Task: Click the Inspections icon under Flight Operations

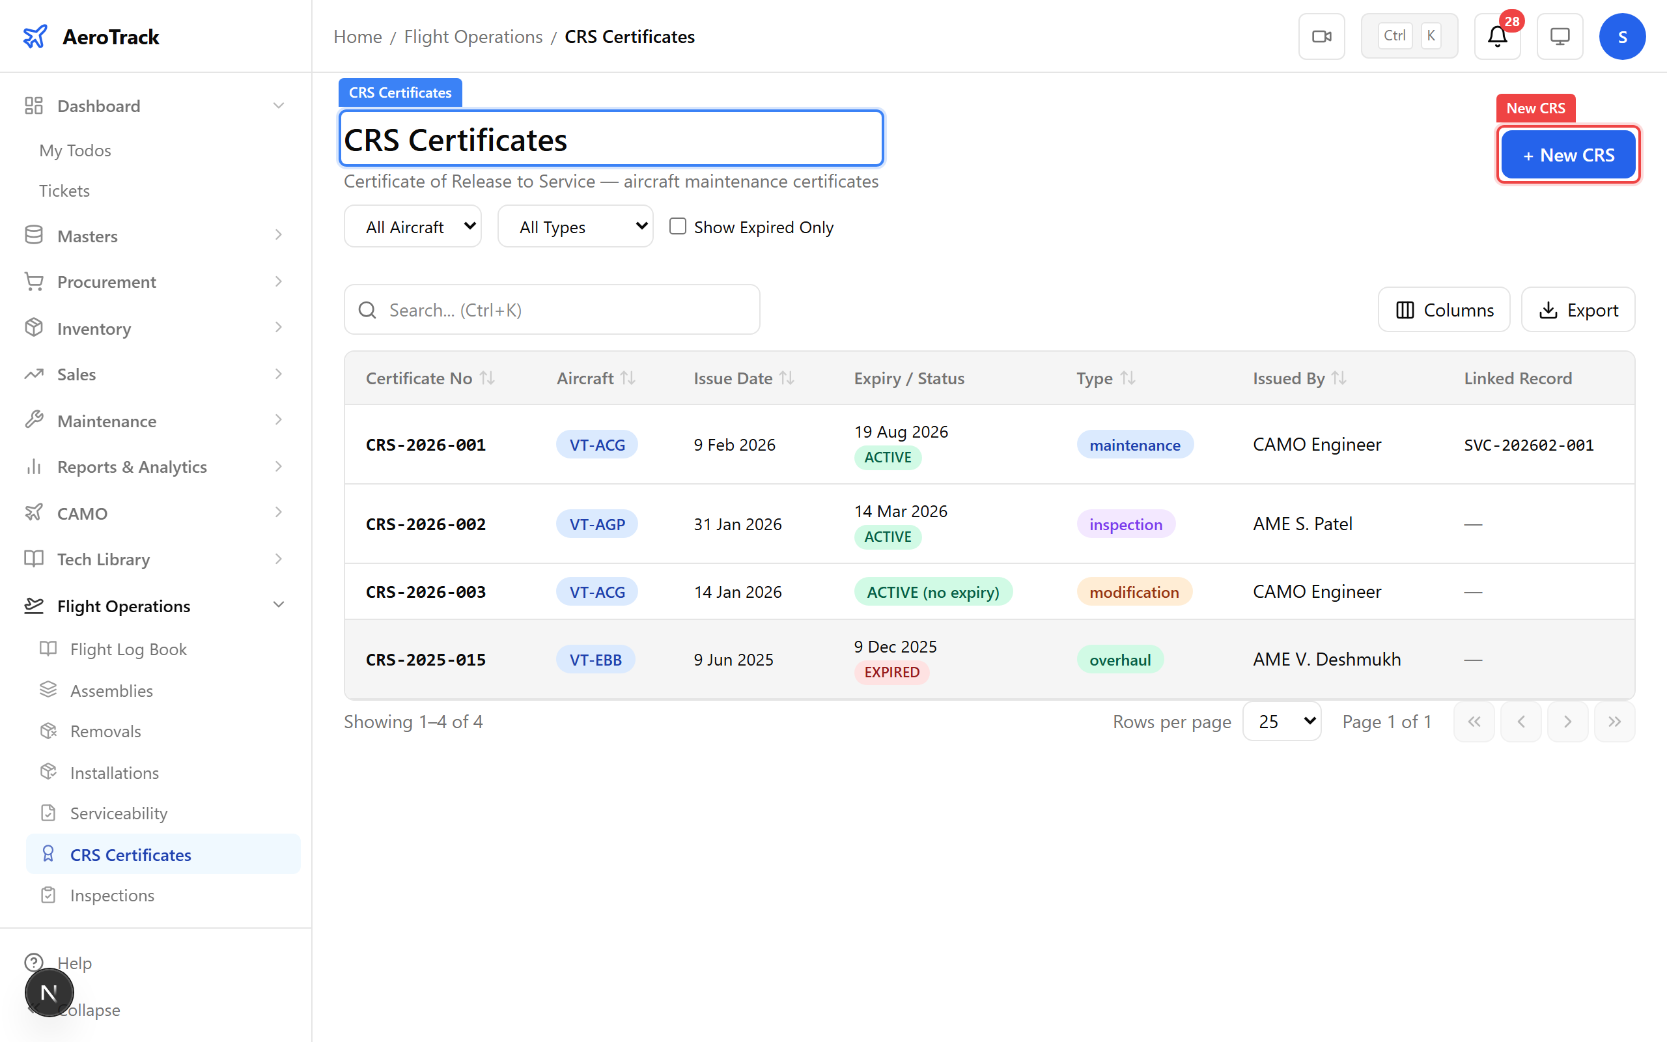Action: point(48,895)
